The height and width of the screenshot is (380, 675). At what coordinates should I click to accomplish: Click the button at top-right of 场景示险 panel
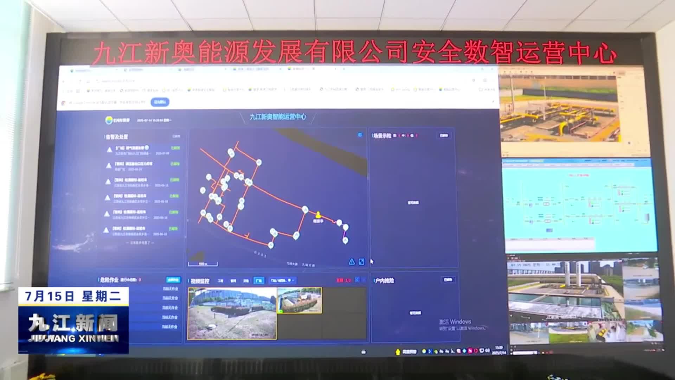click(x=444, y=135)
